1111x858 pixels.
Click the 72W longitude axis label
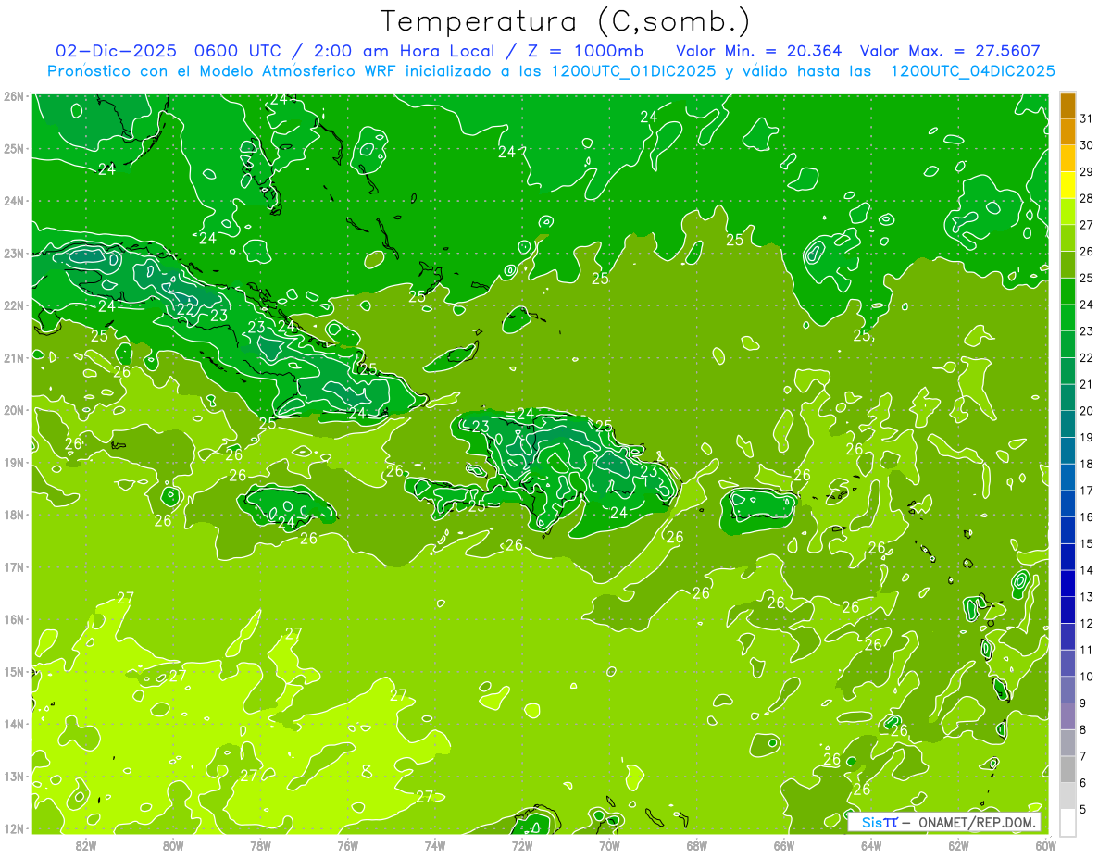pyautogui.click(x=522, y=845)
